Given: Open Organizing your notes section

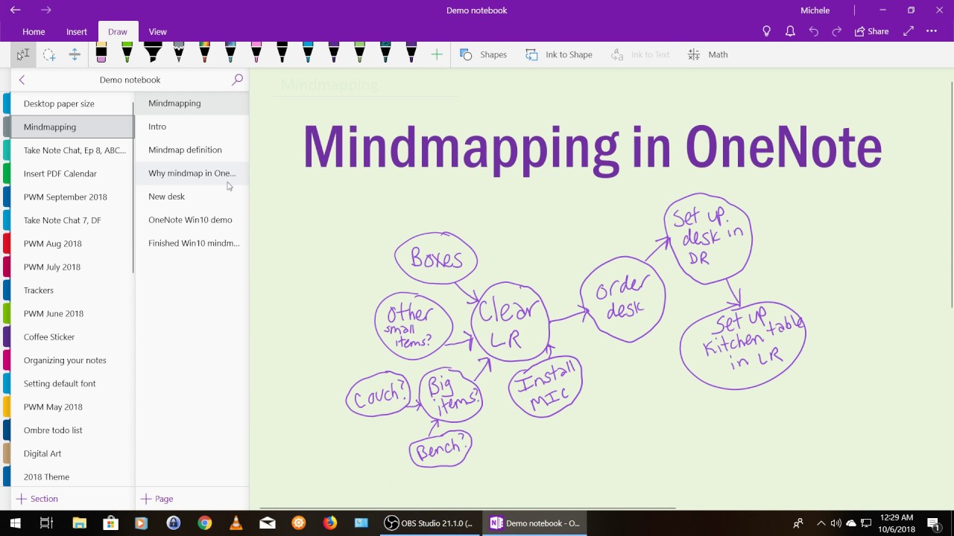Looking at the screenshot, I should [x=72, y=360].
